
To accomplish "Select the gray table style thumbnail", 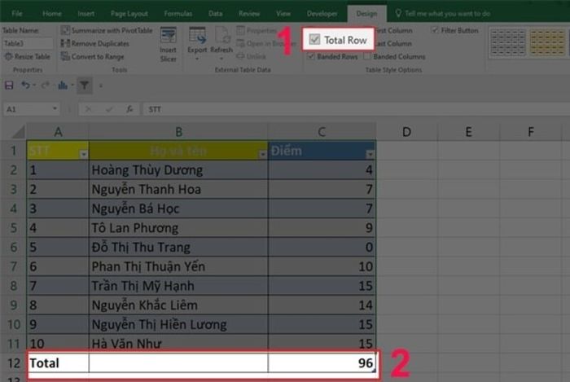I will coord(508,43).
